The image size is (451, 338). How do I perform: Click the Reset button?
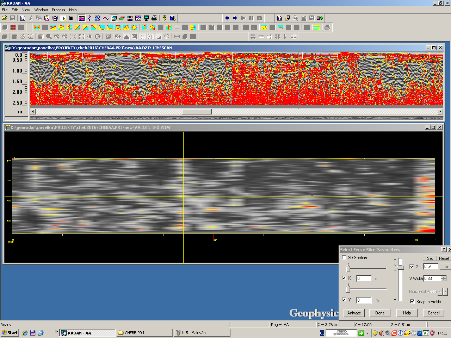444,258
